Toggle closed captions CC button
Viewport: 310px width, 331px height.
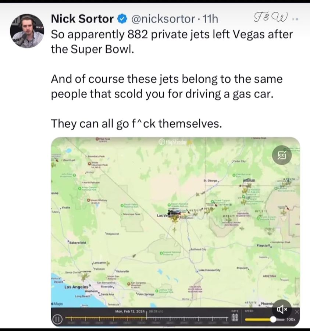click(x=282, y=155)
